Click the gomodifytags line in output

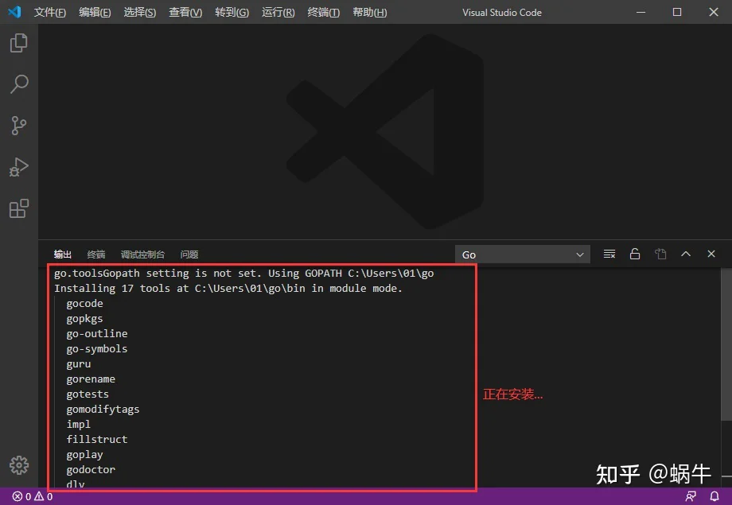[103, 410]
